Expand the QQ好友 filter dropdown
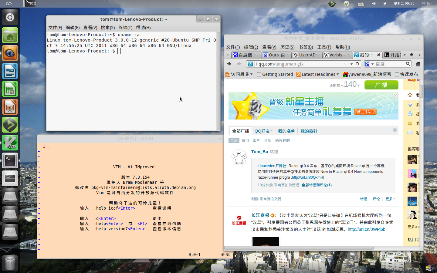Image resolution: width=437 pixels, height=273 pixels. pyautogui.click(x=271, y=131)
